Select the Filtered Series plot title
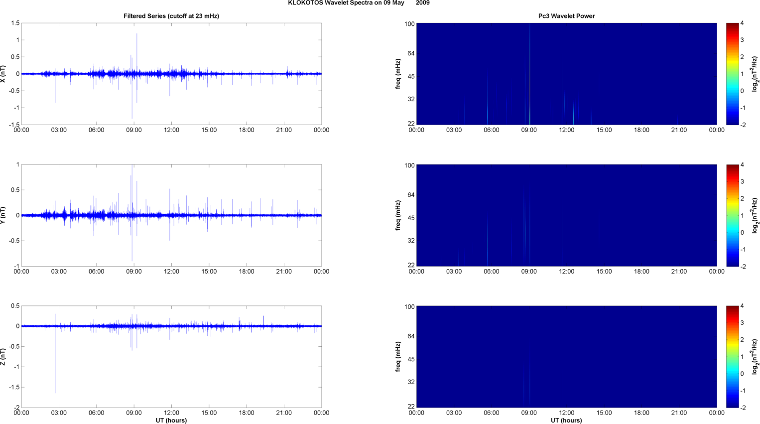 (x=171, y=16)
